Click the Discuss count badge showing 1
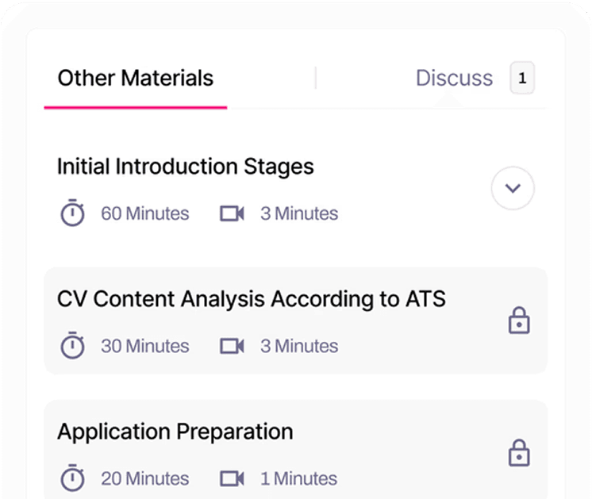 click(522, 78)
